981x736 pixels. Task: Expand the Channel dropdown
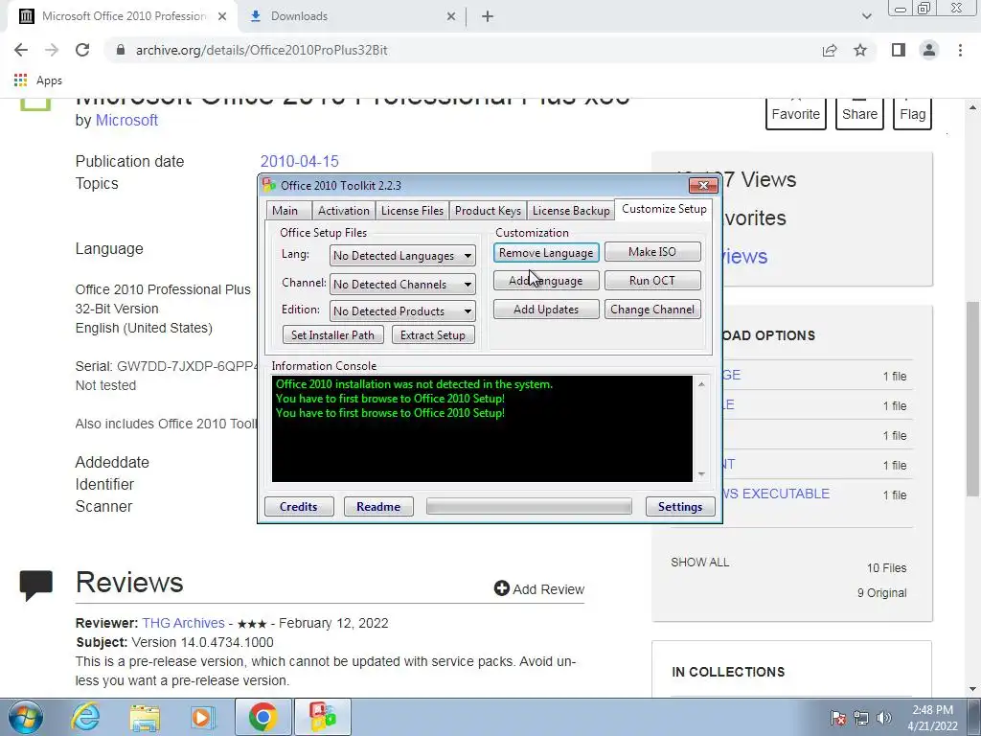402,284
